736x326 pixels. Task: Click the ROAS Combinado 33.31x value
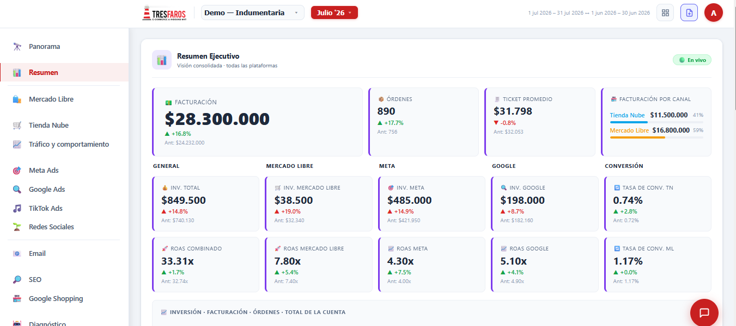point(178,261)
